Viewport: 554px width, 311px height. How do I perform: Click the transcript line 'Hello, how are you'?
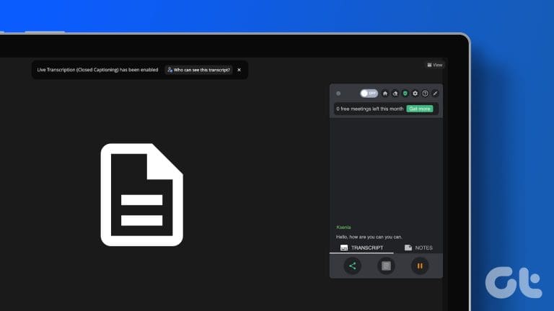click(x=369, y=237)
